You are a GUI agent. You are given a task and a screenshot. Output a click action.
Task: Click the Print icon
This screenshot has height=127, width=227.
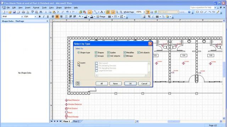pyautogui.click(x=23, y=12)
